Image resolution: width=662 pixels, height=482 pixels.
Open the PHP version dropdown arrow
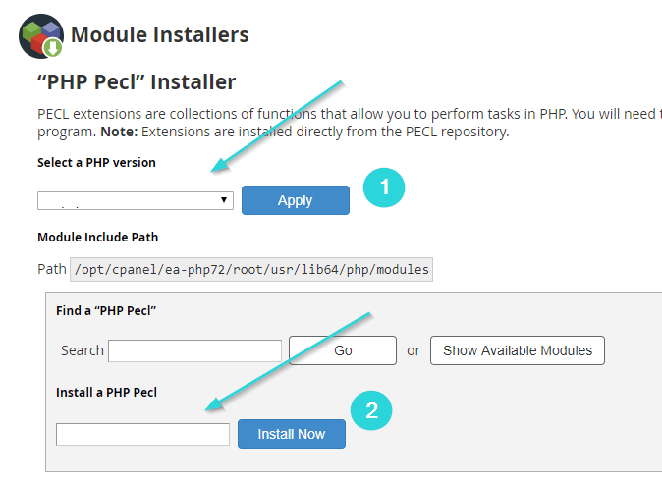[x=224, y=200]
